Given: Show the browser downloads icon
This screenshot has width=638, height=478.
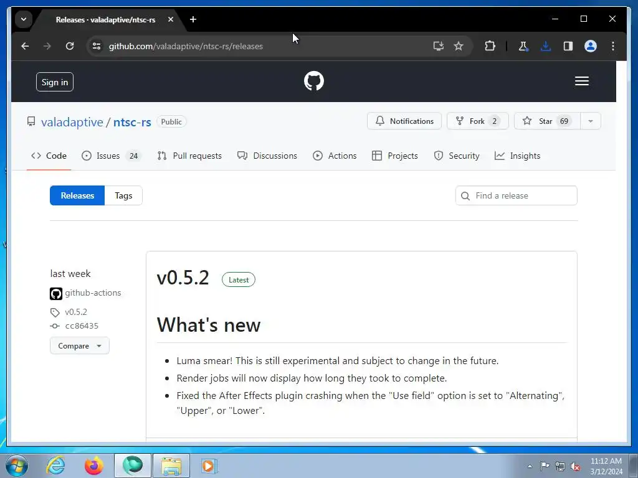Looking at the screenshot, I should pos(545,46).
